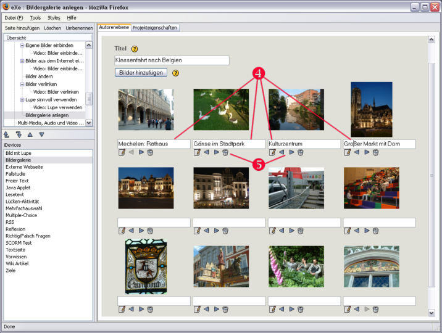
Task: Click authoring pane scroll-up arrow
Action: [x=432, y=39]
